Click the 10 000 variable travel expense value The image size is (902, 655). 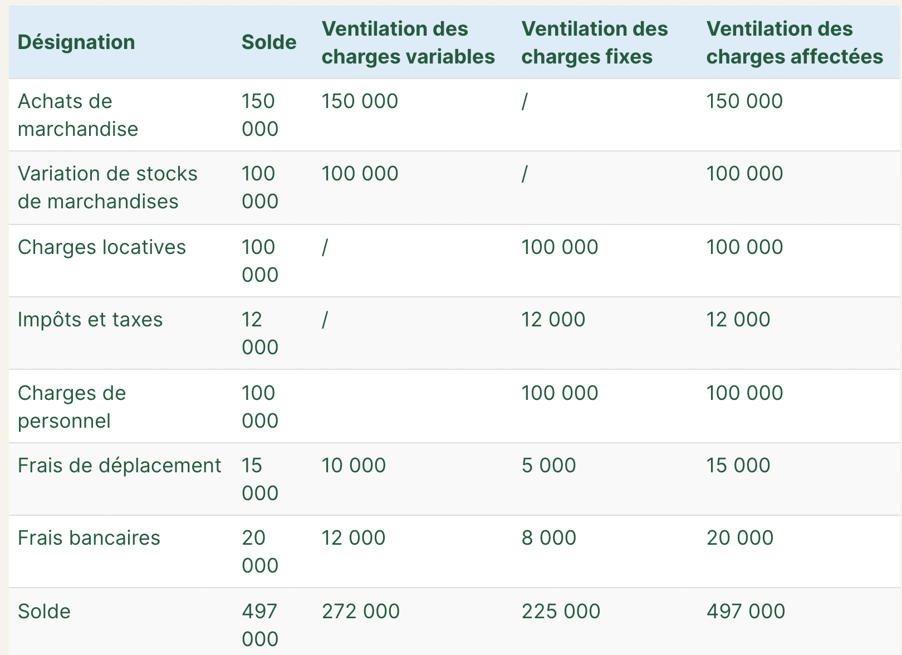pos(354,466)
